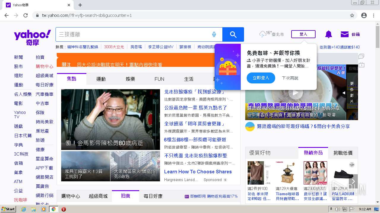
Task: Click the blue magnifier search button
Action: coord(233,35)
